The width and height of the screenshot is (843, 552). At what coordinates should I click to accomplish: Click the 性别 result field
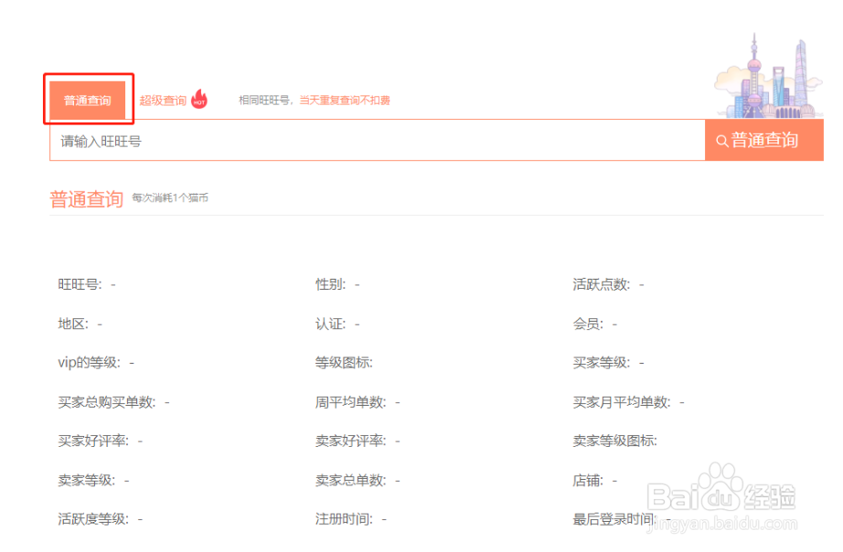click(334, 283)
